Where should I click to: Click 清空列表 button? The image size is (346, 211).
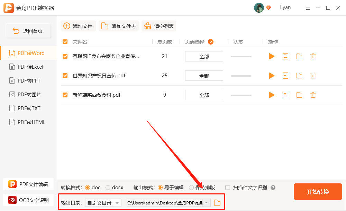click(159, 26)
